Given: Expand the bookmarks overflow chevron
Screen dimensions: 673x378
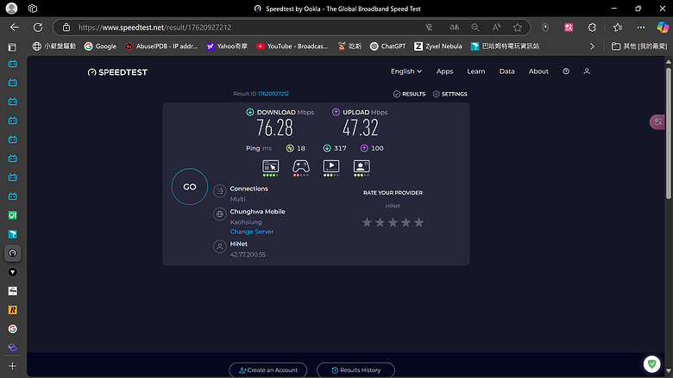Looking at the screenshot, I should click(592, 46).
